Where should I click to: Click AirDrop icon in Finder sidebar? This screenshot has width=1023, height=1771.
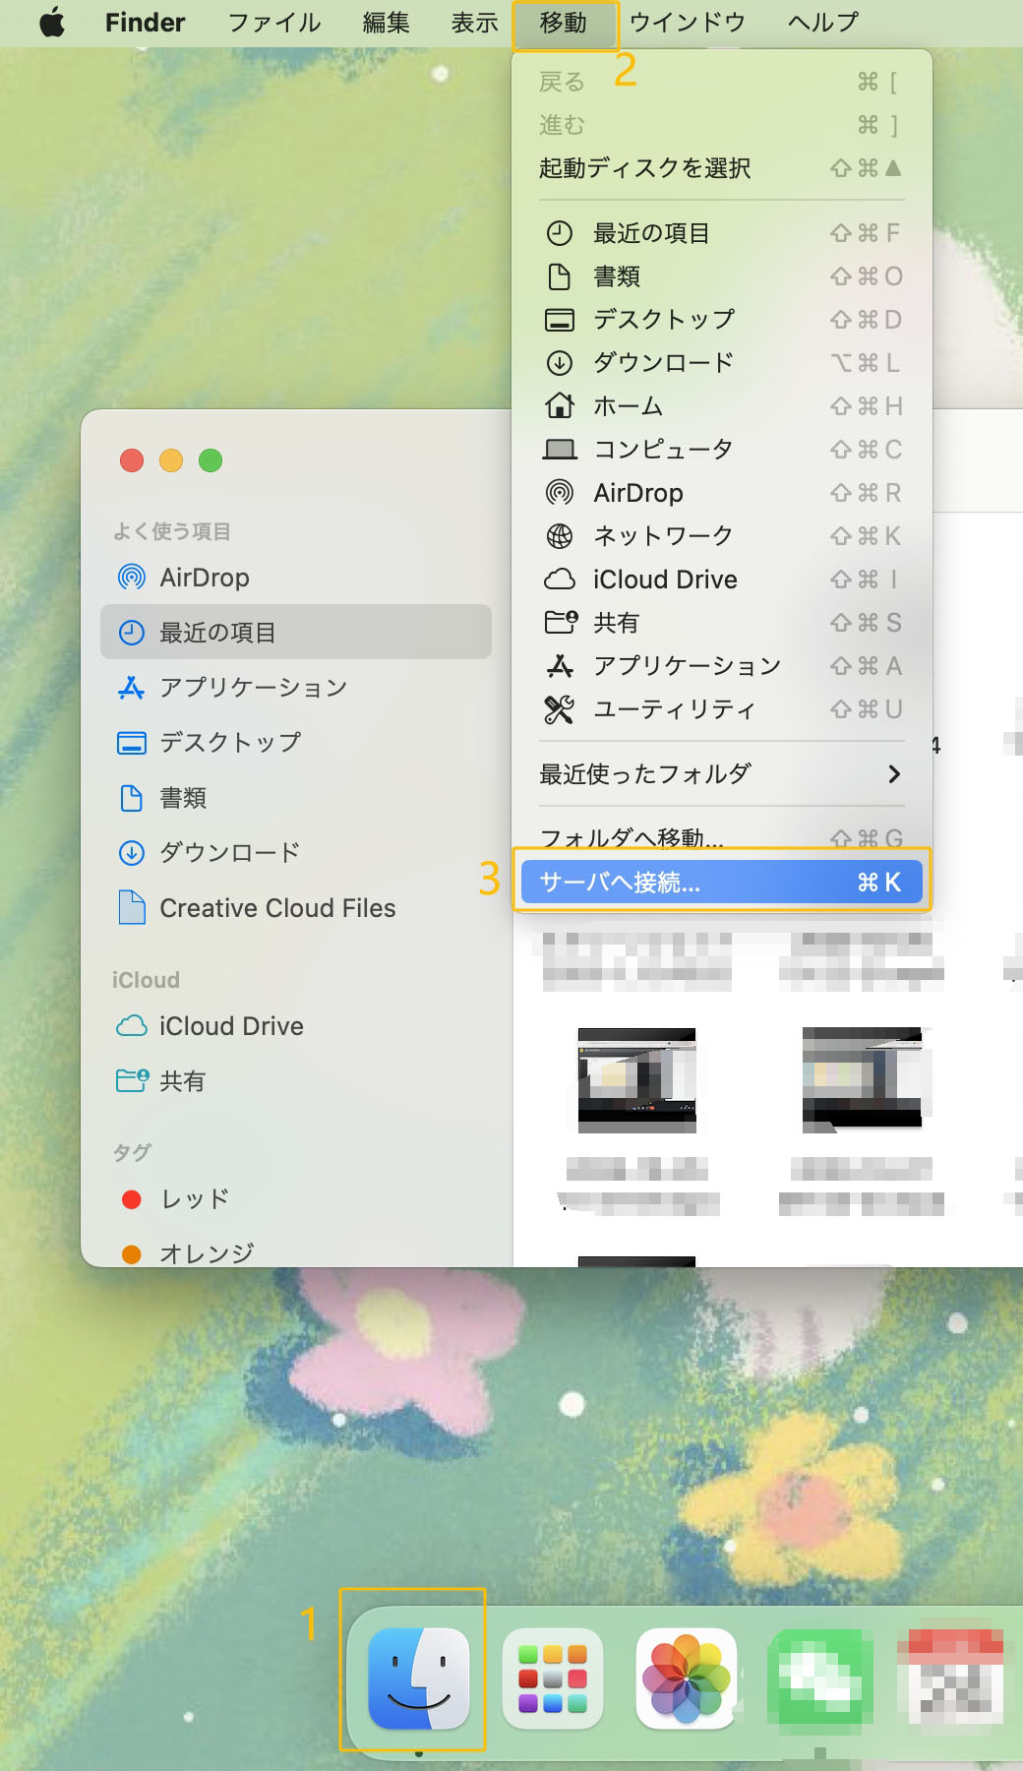coord(131,578)
